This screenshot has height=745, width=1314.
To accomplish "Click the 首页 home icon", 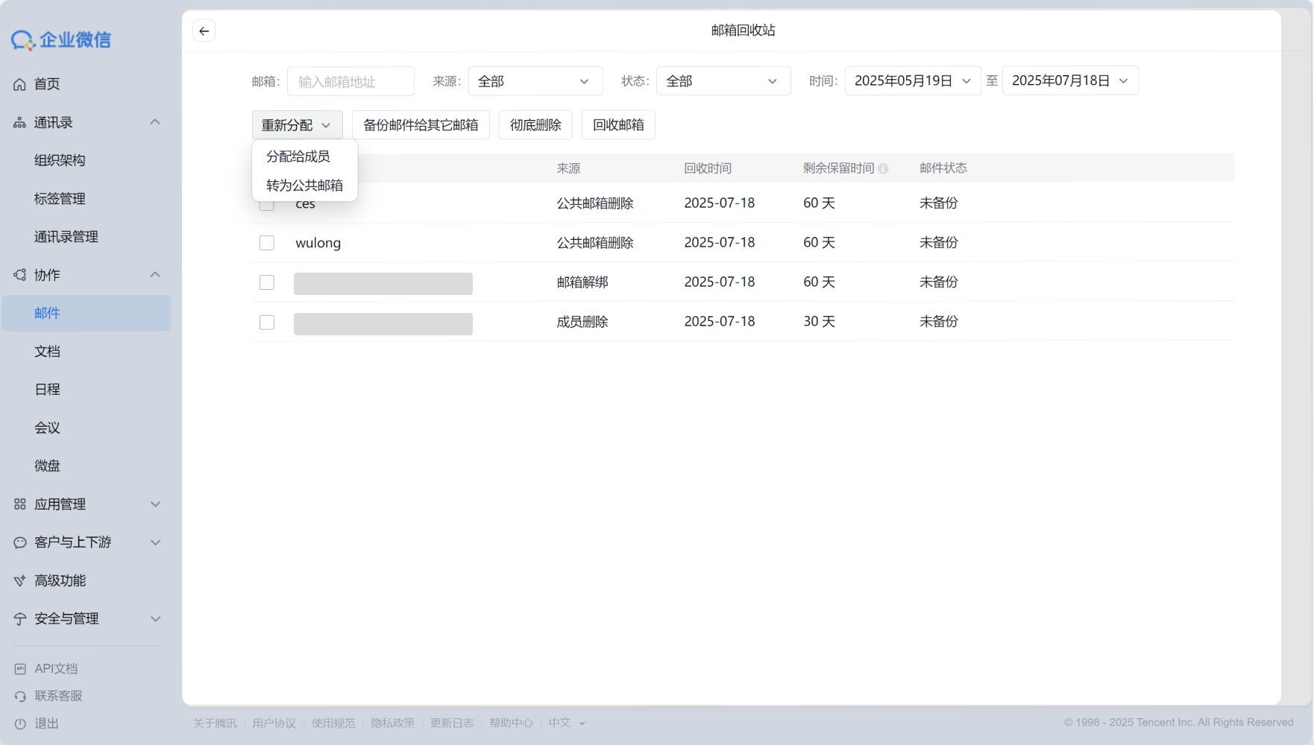I will pyautogui.click(x=20, y=84).
